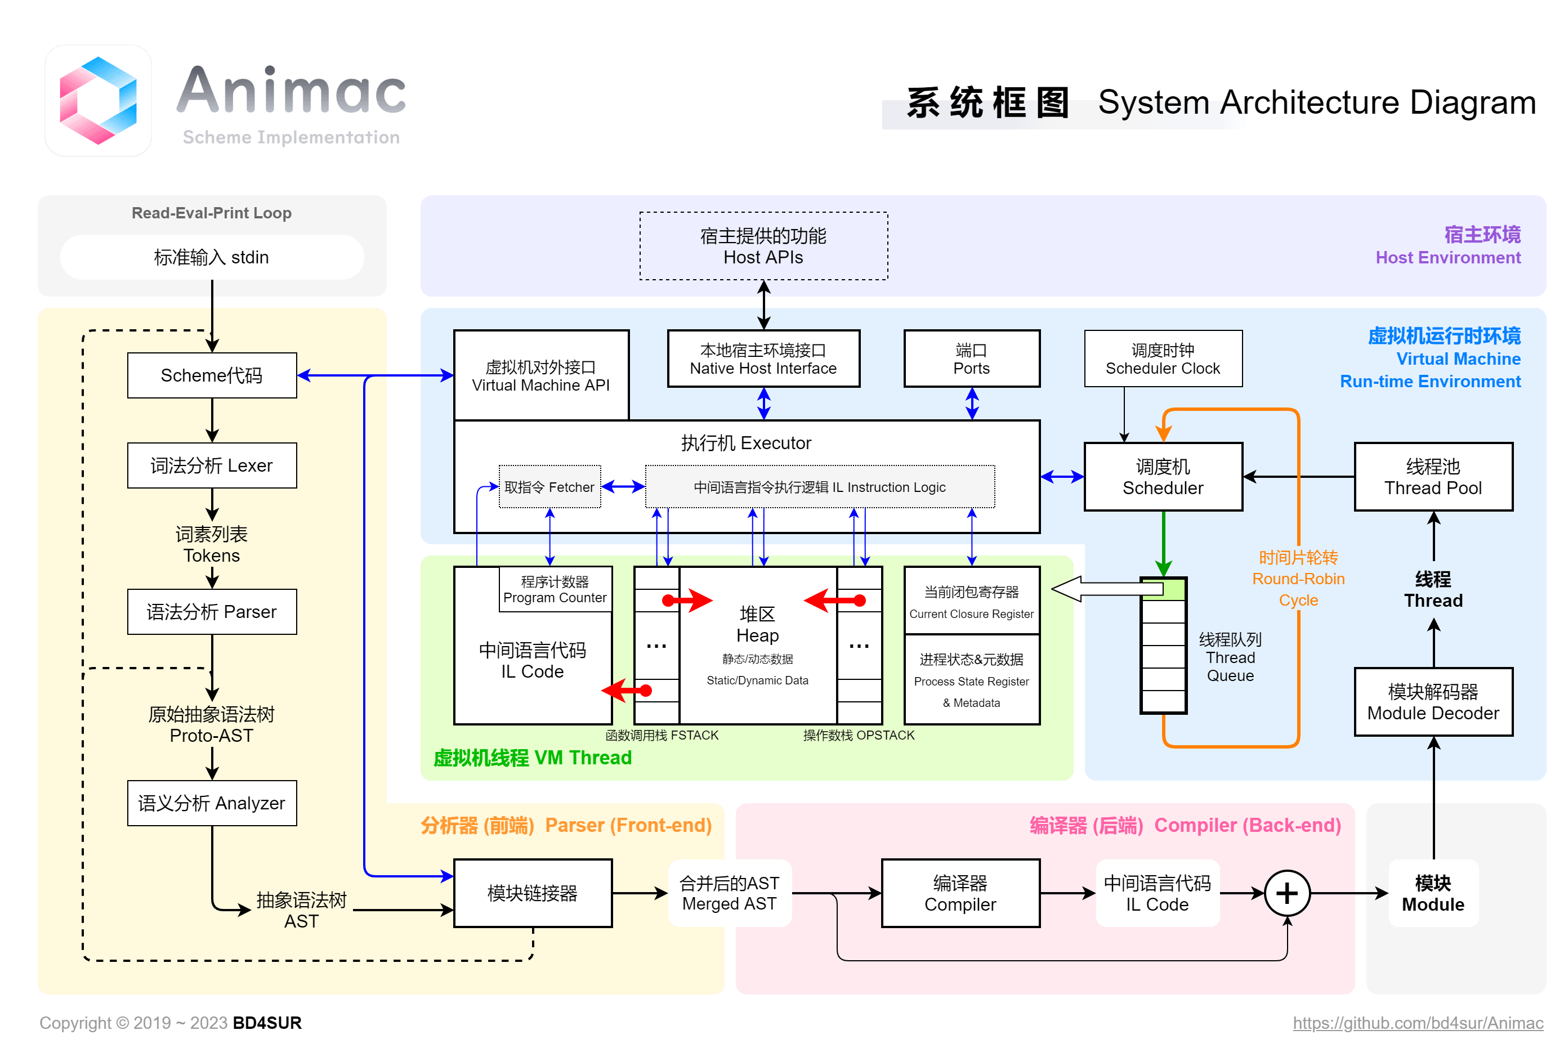Select the 线程池 Thread Pool box

click(x=1433, y=477)
